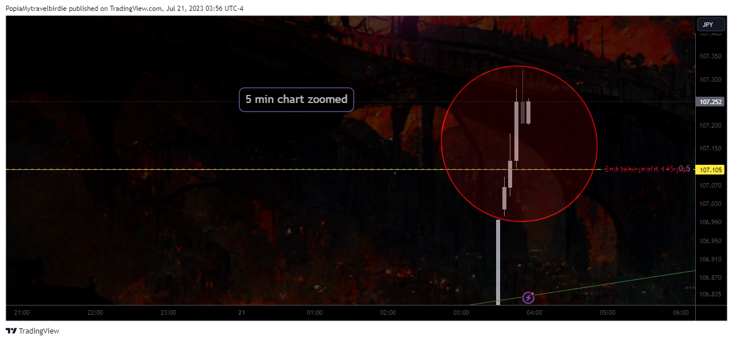
Task: Select the '5 min chart zoomed' text label
Action: pyautogui.click(x=296, y=100)
